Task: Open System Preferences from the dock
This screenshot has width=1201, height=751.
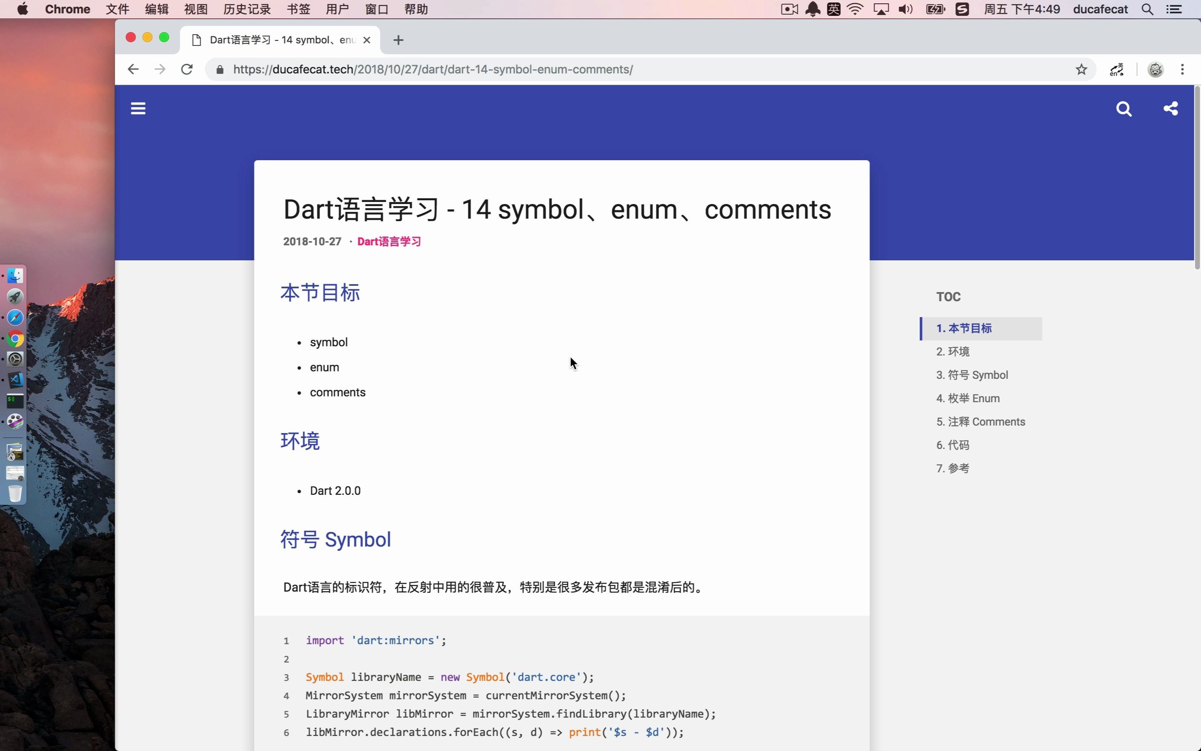Action: (15, 359)
